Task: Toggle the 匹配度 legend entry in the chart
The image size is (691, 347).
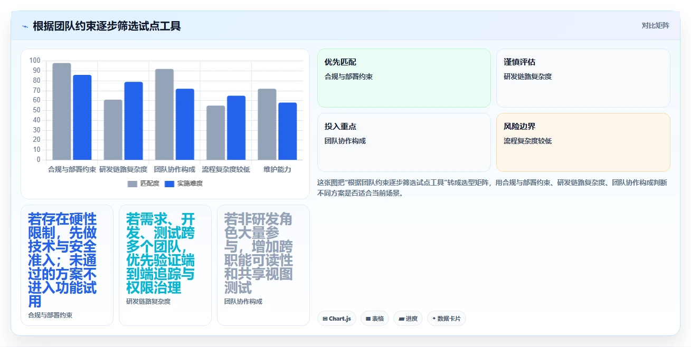Action: pos(144,184)
